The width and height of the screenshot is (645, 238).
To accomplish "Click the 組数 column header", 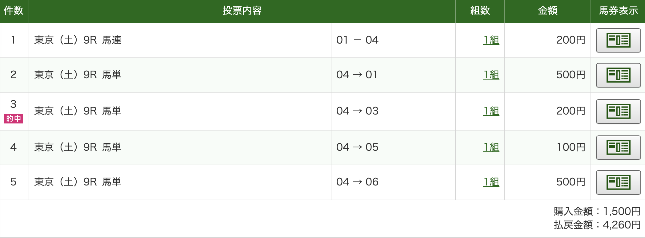I will point(480,11).
